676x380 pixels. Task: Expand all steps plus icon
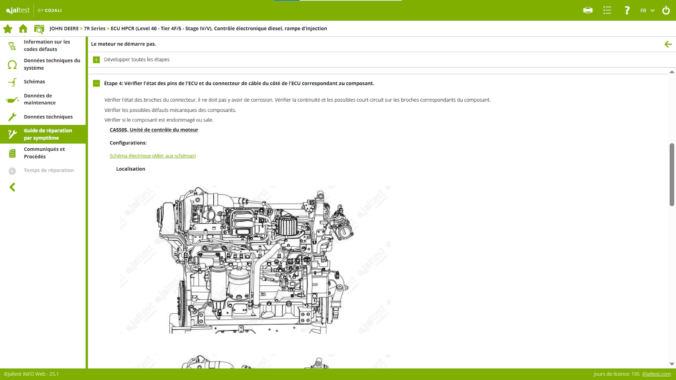point(96,60)
